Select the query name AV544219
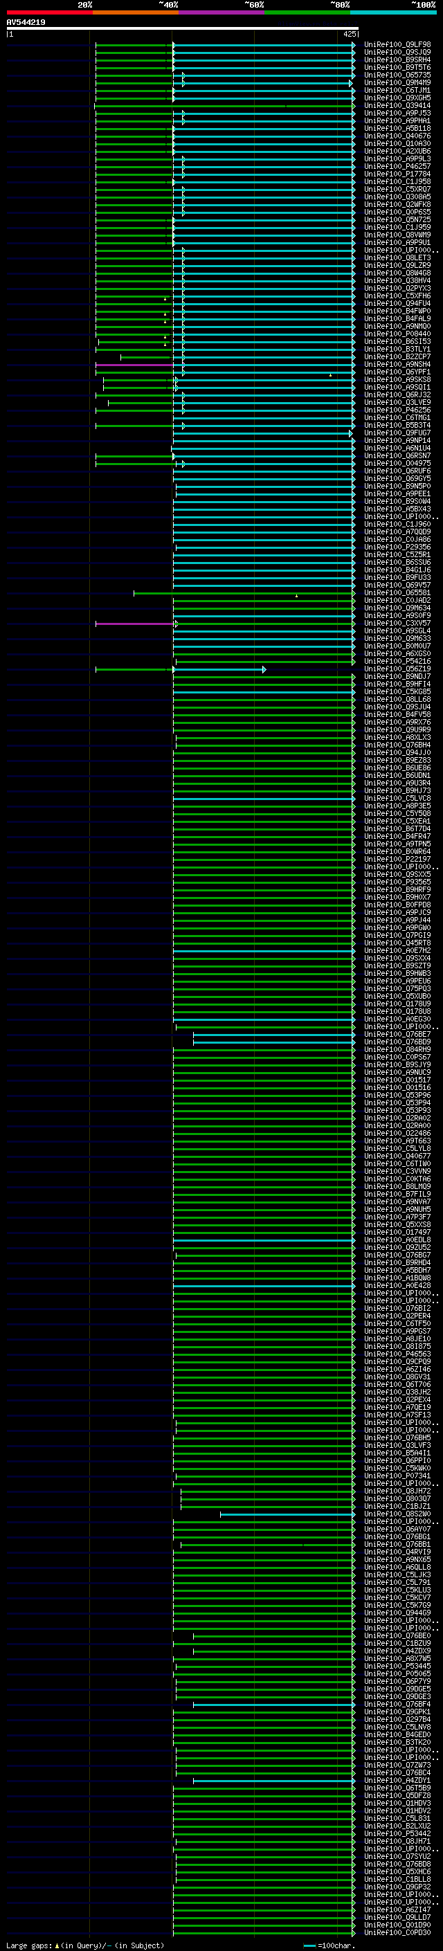This screenshot has height=1951, width=443. [26, 23]
